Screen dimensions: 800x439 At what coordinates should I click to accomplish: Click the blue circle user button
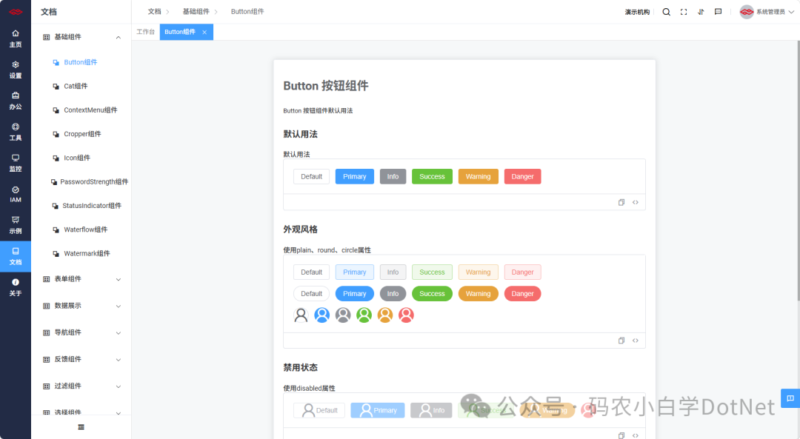[x=322, y=315]
